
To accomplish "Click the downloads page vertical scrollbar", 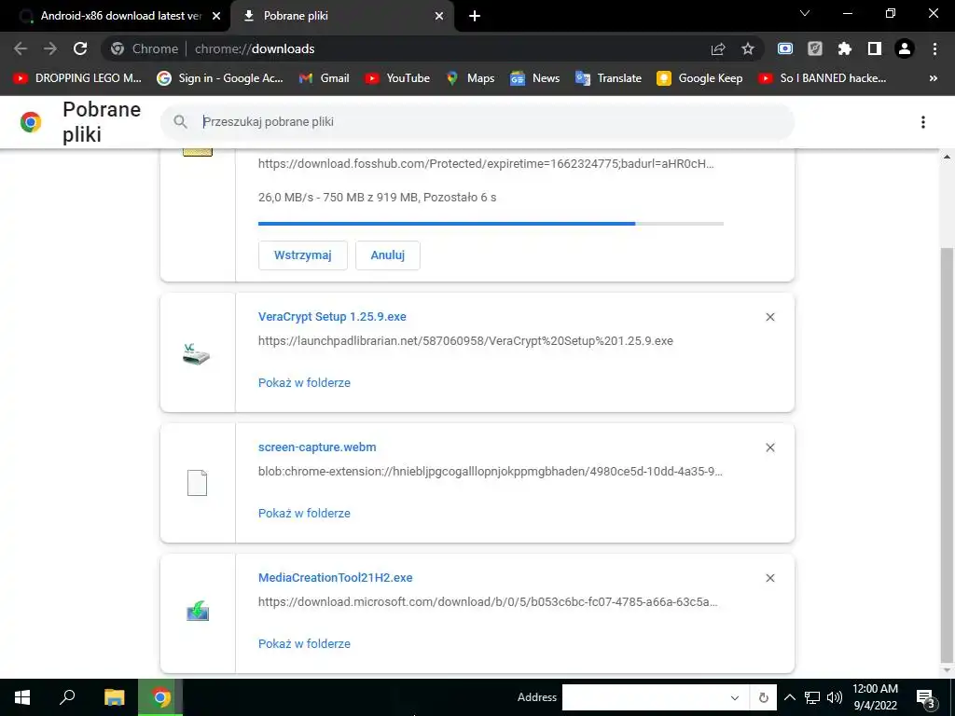I will 947,454.
